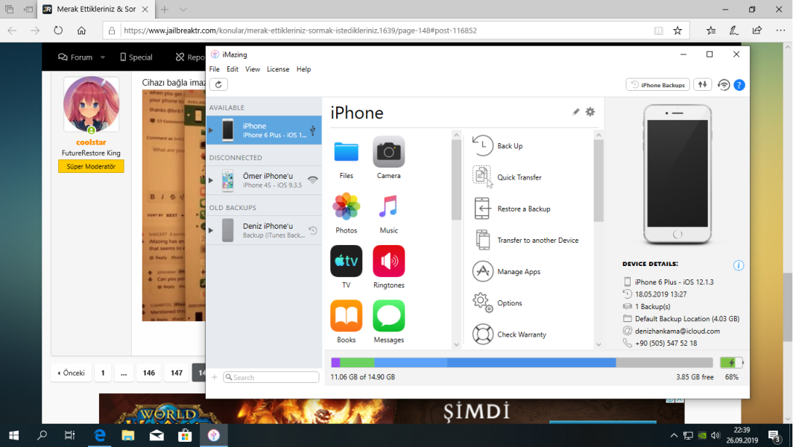Image resolution: width=793 pixels, height=447 pixels.
Task: Open the Messages icon
Action: pos(388,316)
